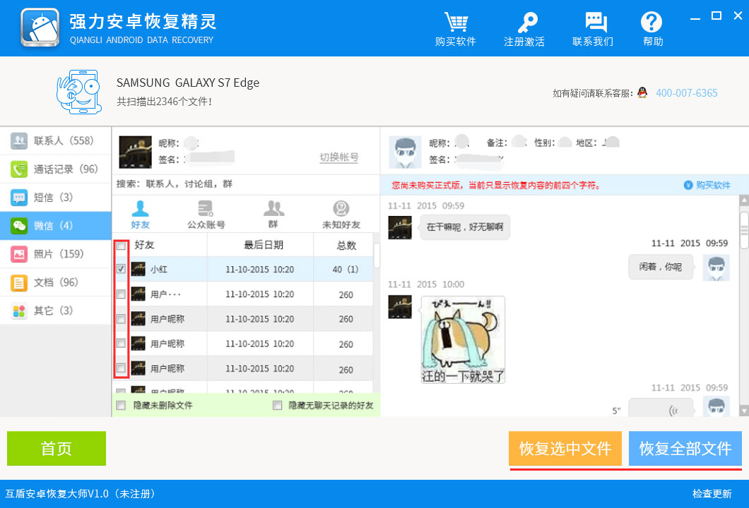Select 照片 (159) category

click(56, 254)
